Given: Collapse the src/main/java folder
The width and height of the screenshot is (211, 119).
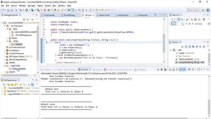Looking at the screenshot, I should (x=5, y=26).
